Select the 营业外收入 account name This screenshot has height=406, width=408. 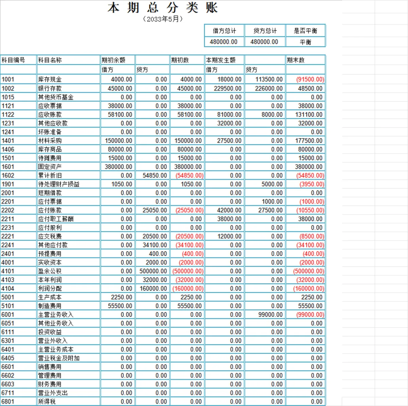pyautogui.click(x=53, y=341)
